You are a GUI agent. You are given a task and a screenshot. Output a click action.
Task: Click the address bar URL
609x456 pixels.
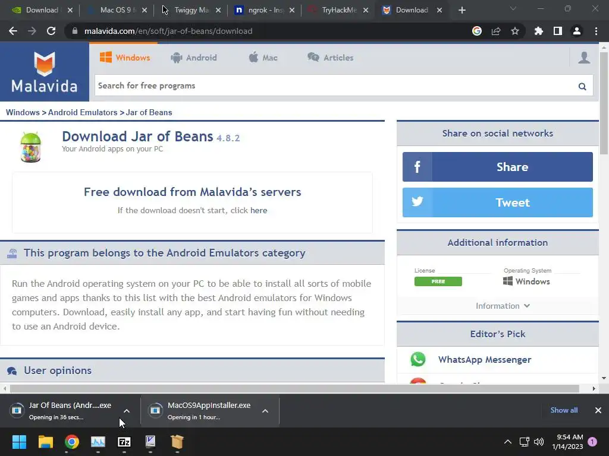[x=168, y=31]
